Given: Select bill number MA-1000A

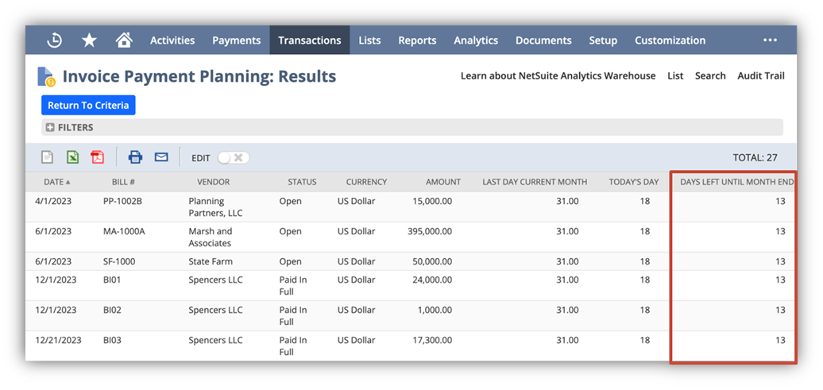Looking at the screenshot, I should tap(124, 231).
